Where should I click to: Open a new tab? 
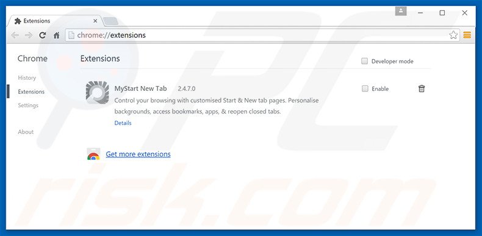pyautogui.click(x=110, y=21)
